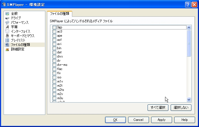Viewport: 199px width, 127px height.
Task: Open the ドライブ settings section
Action: coord(16,18)
